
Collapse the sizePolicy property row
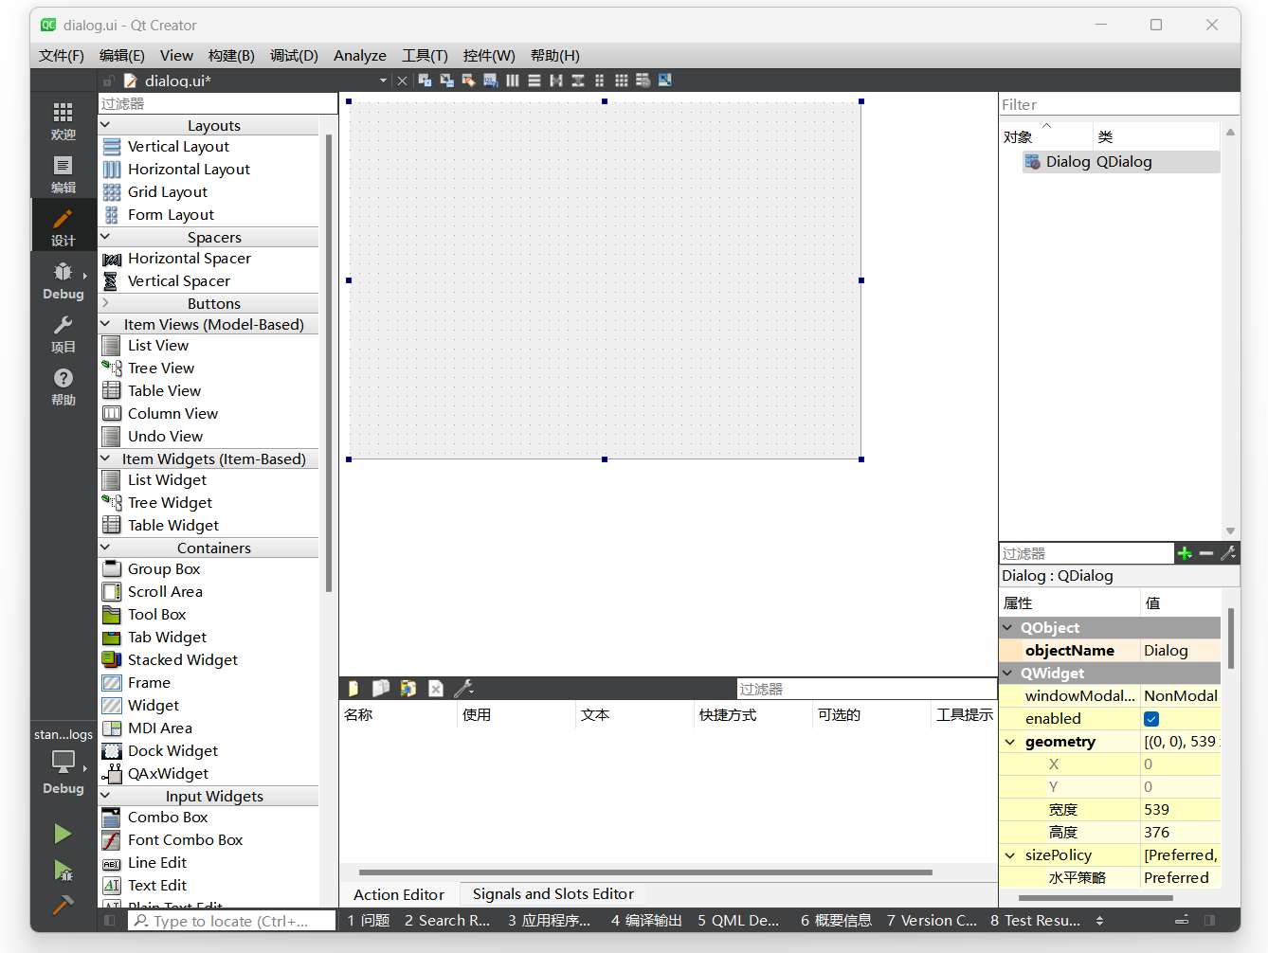pos(1010,855)
